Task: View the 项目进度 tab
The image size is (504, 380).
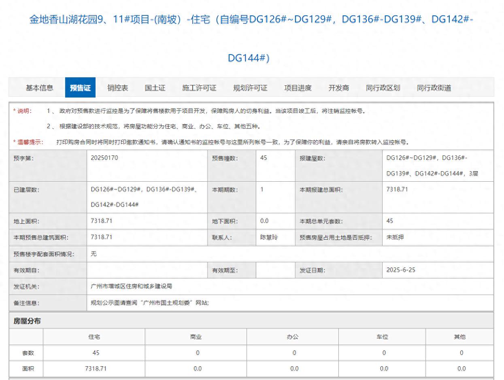Action: click(298, 88)
